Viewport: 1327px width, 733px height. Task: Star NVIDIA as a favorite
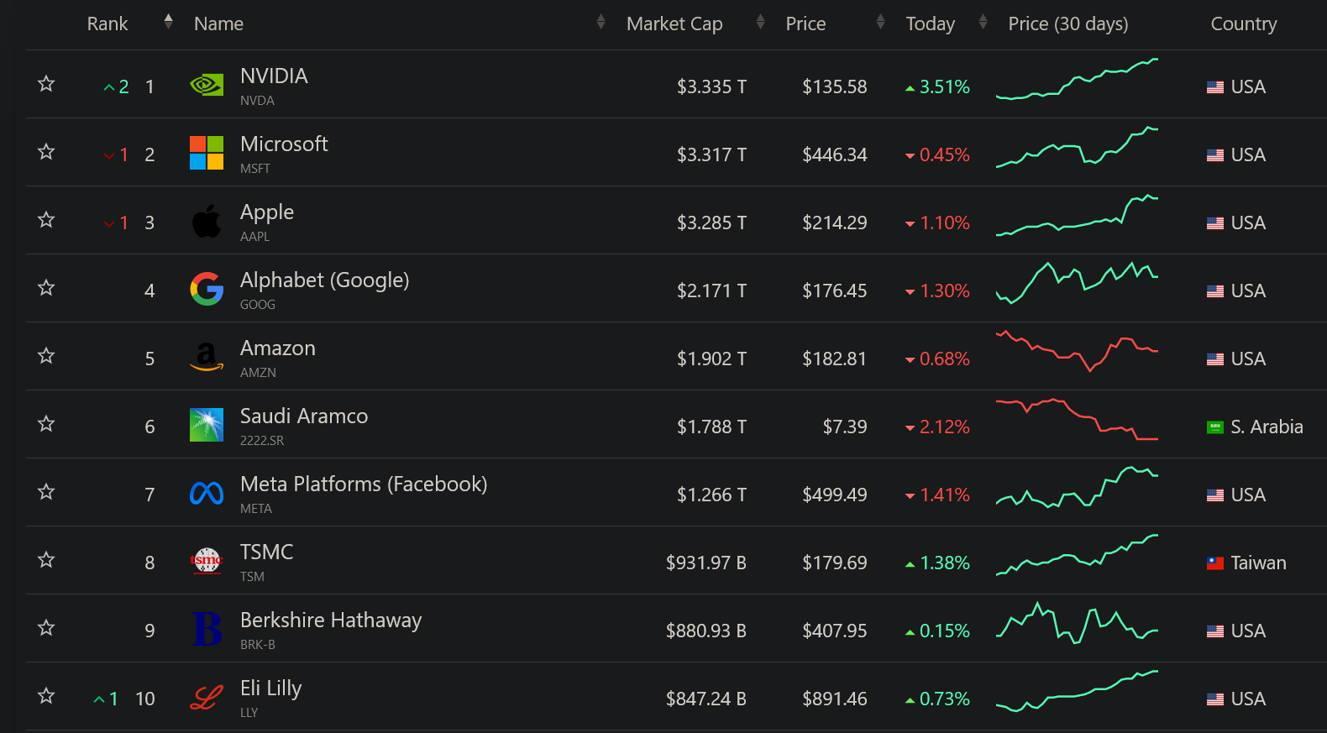click(x=46, y=83)
